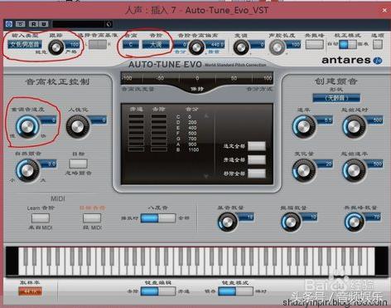Click the formant amount knob showing 70
Image resolution: width=391 pixels, height=308 pixels.
[355, 222]
